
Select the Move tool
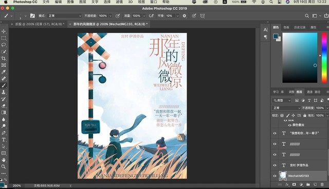tap(4, 31)
